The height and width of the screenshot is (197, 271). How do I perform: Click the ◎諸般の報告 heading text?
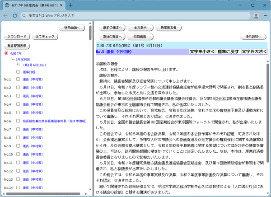tap(107, 64)
